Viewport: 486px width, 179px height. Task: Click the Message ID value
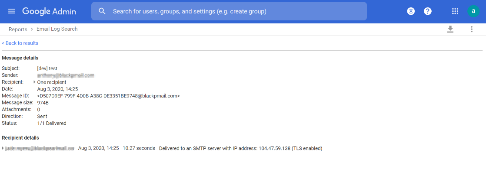point(108,96)
